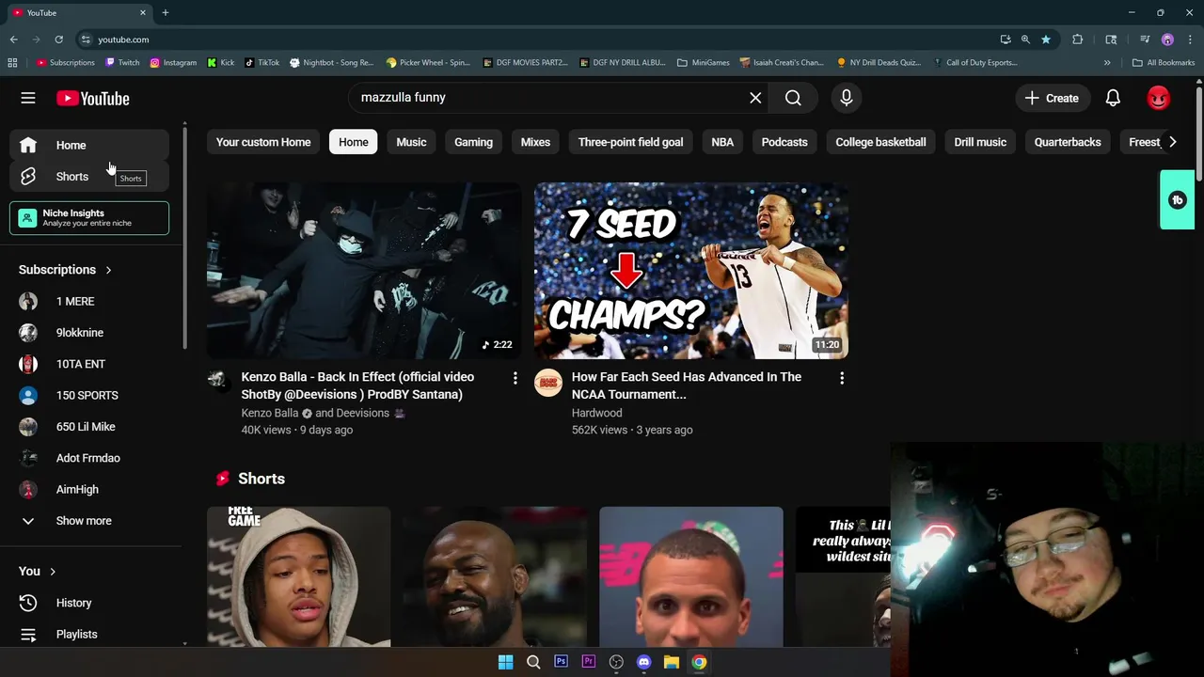Open the FREE GAME short thumbnail

(x=299, y=576)
